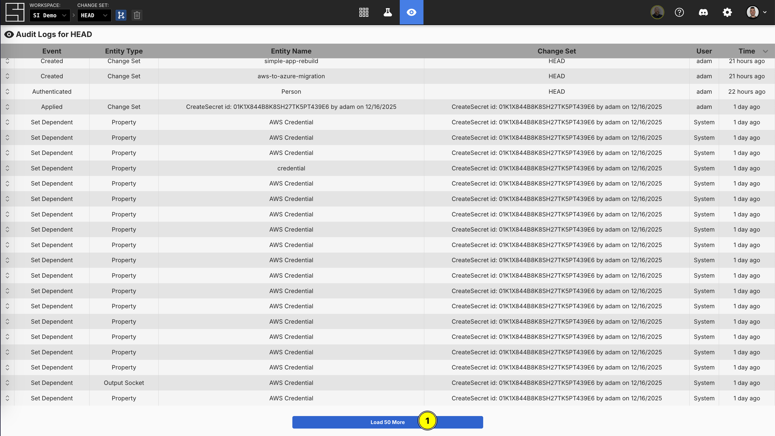
Task: Expand the Output Socket Set Dependent row
Action: tap(7, 383)
